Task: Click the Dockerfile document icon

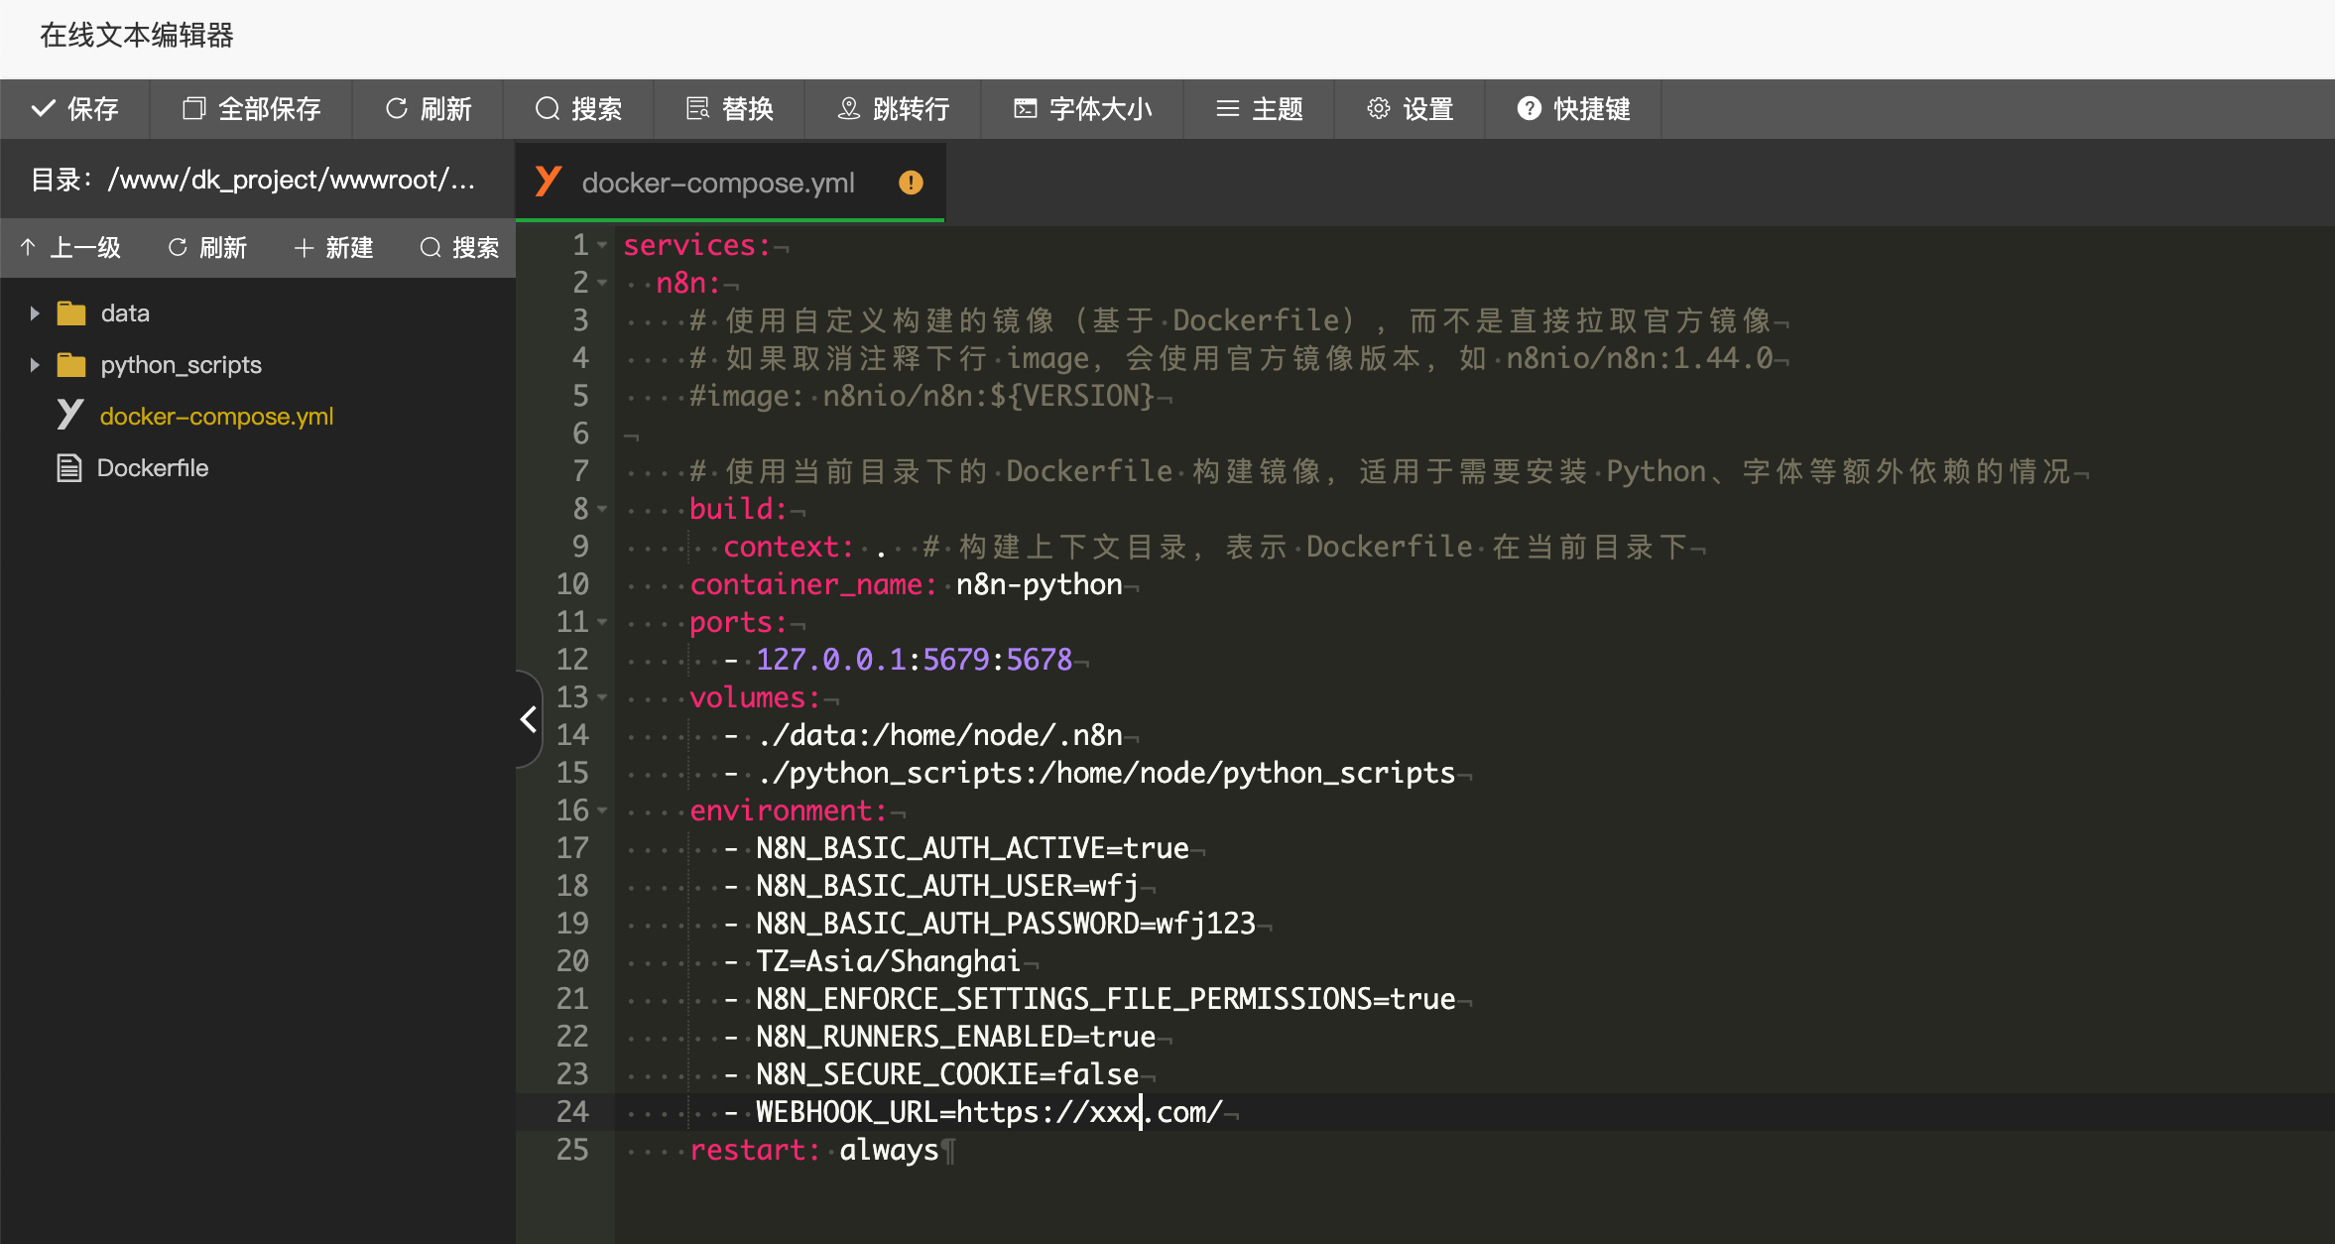Action: [69, 468]
